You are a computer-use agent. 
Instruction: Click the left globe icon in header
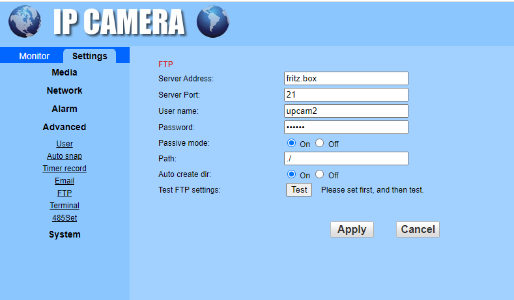(x=25, y=21)
